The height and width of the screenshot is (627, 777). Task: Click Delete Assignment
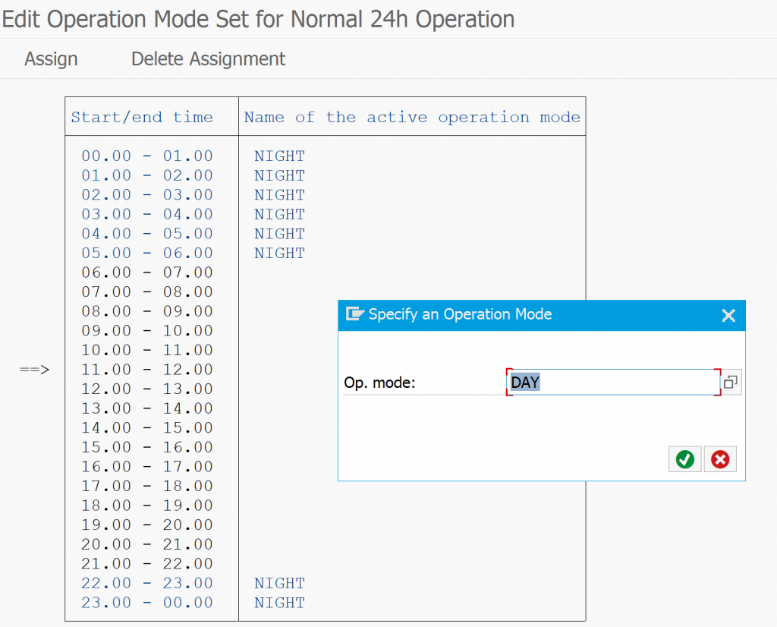pyautogui.click(x=208, y=58)
